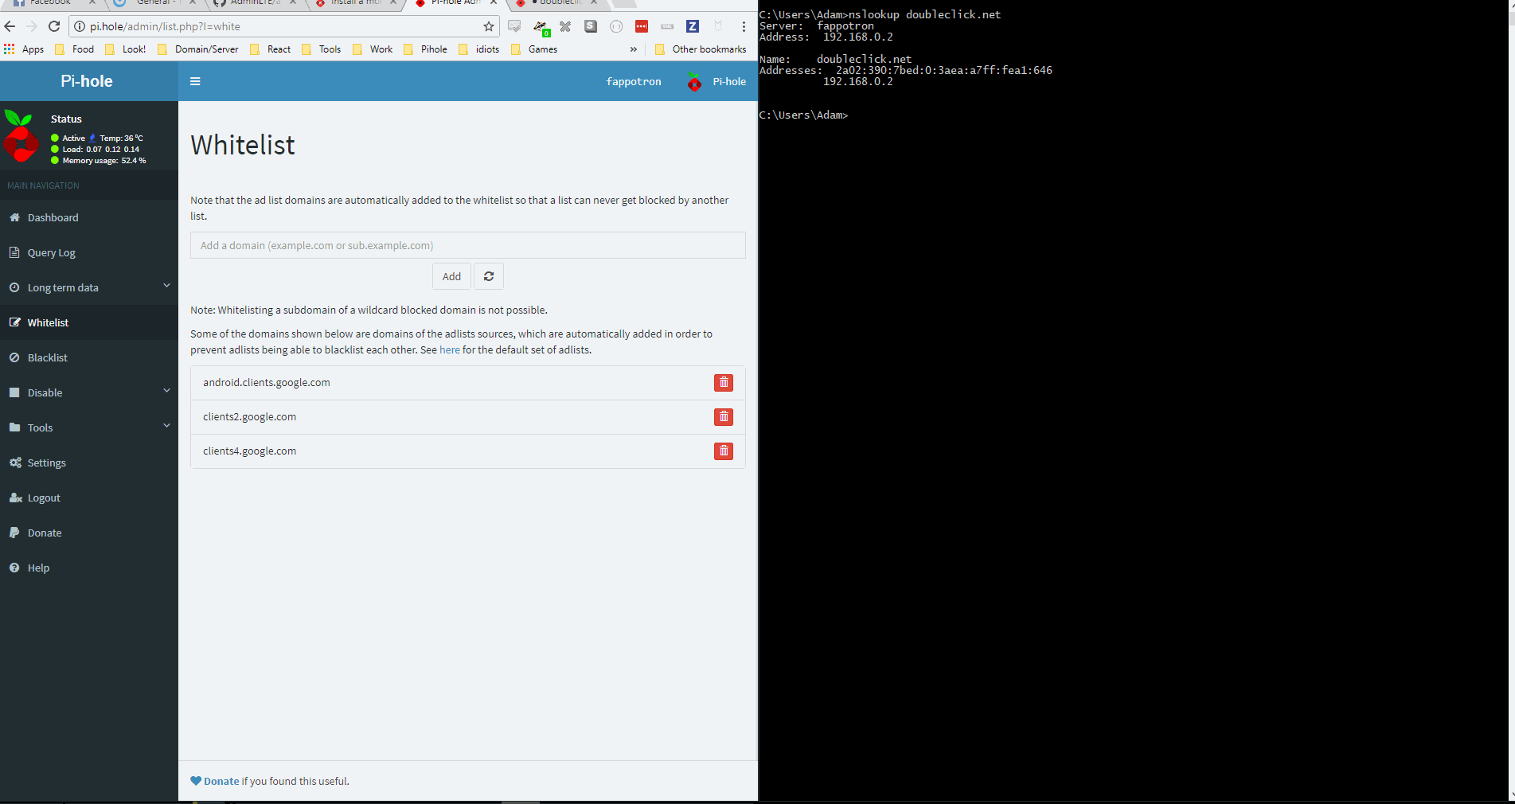The height and width of the screenshot is (804, 1515).
Task: Select Whitelist in sidebar navigation
Action: [x=89, y=322]
